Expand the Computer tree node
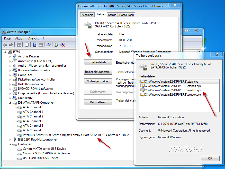This screenshot has height=169, width=225. [10, 75]
